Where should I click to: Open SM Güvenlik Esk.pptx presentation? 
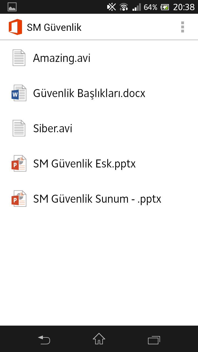(x=99, y=163)
